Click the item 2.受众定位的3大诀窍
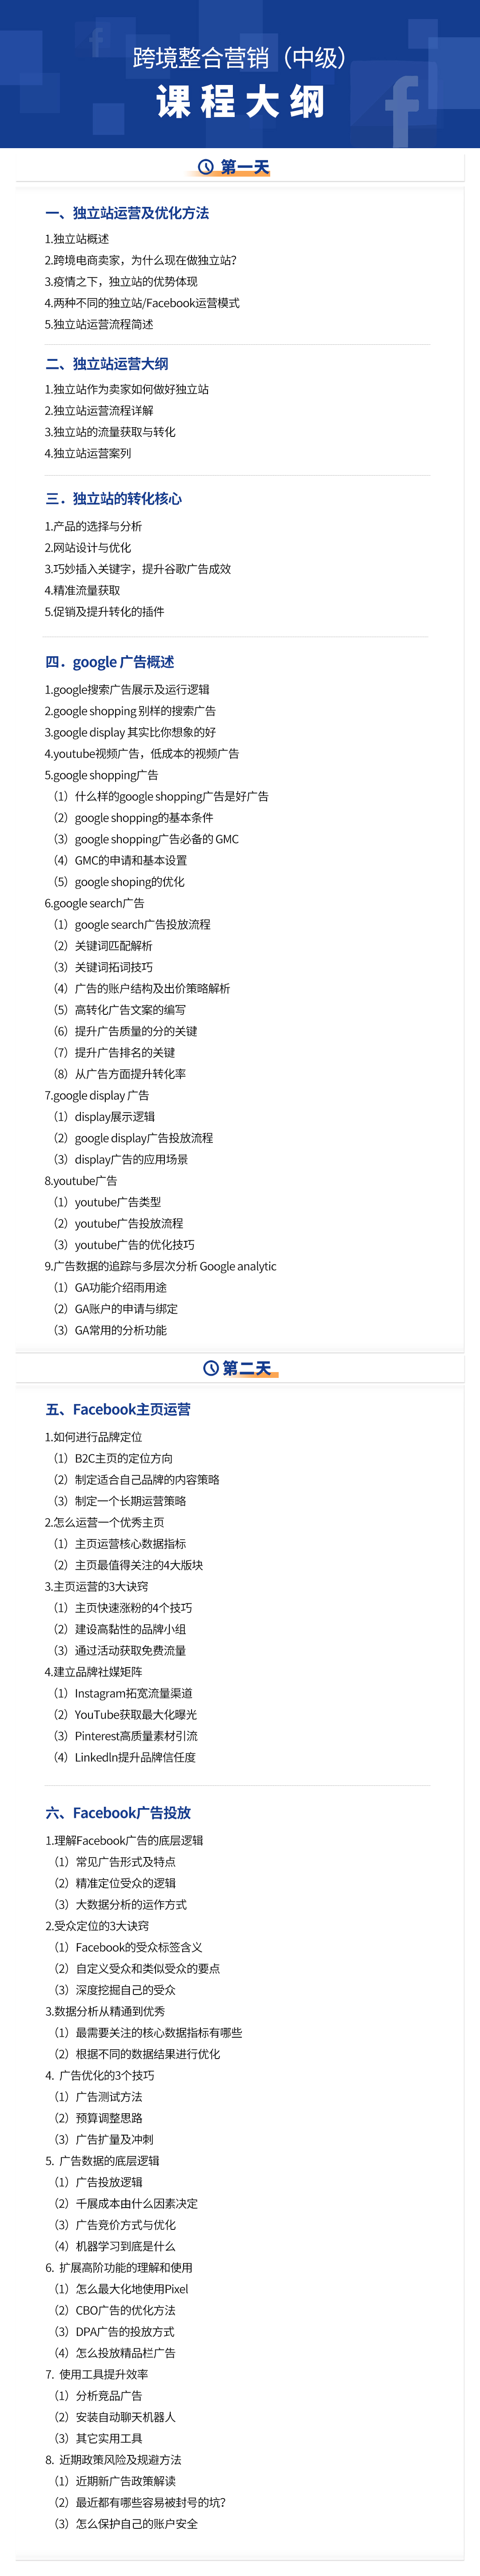This screenshot has height=2576, width=480. (x=97, y=1925)
